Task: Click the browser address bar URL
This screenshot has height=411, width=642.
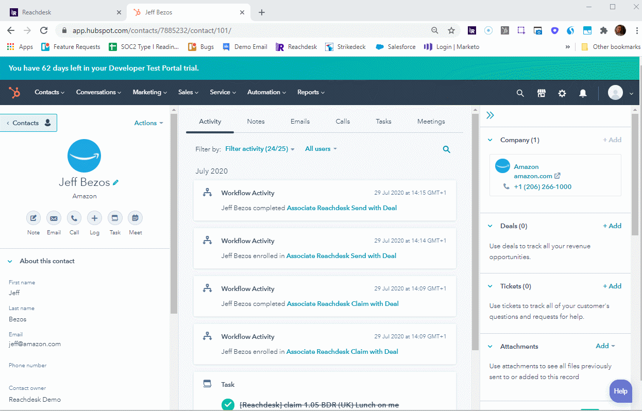Action: (x=151, y=31)
